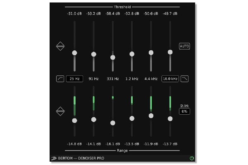Click the 1.2 kHz band label
This screenshot has height=165, width=248.
pos(132,79)
